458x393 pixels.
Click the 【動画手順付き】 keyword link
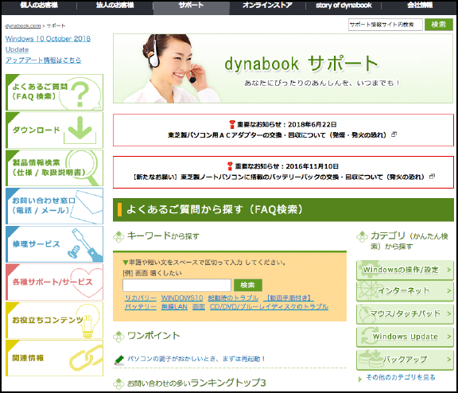289,298
